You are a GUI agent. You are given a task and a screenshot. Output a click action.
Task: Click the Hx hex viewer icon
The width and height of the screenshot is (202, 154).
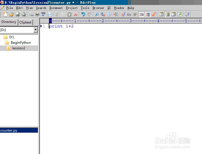click(x=129, y=14)
